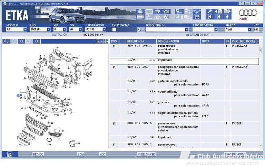Print using the printer icon
Viewport: 265px width, 166px height.
[140, 11]
